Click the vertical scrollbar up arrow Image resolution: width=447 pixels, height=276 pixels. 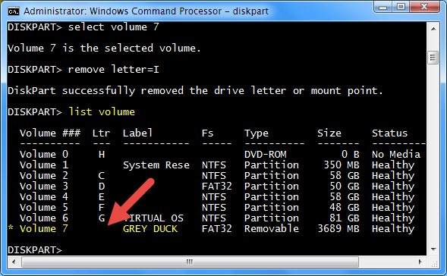(x=433, y=29)
